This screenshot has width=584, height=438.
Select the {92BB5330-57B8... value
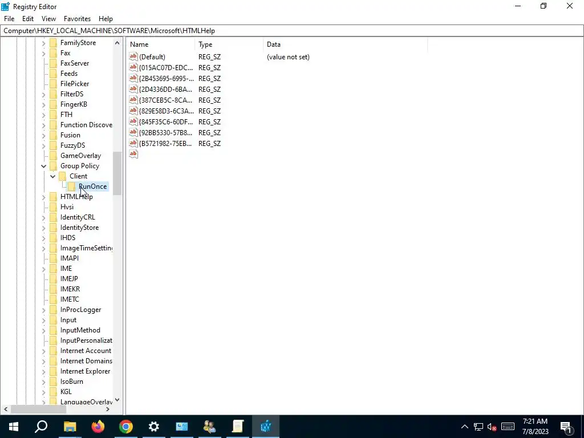(166, 132)
